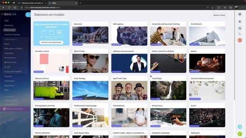Close the Sites browser tab
This screenshot has width=246, height=138.
tap(76, 3)
